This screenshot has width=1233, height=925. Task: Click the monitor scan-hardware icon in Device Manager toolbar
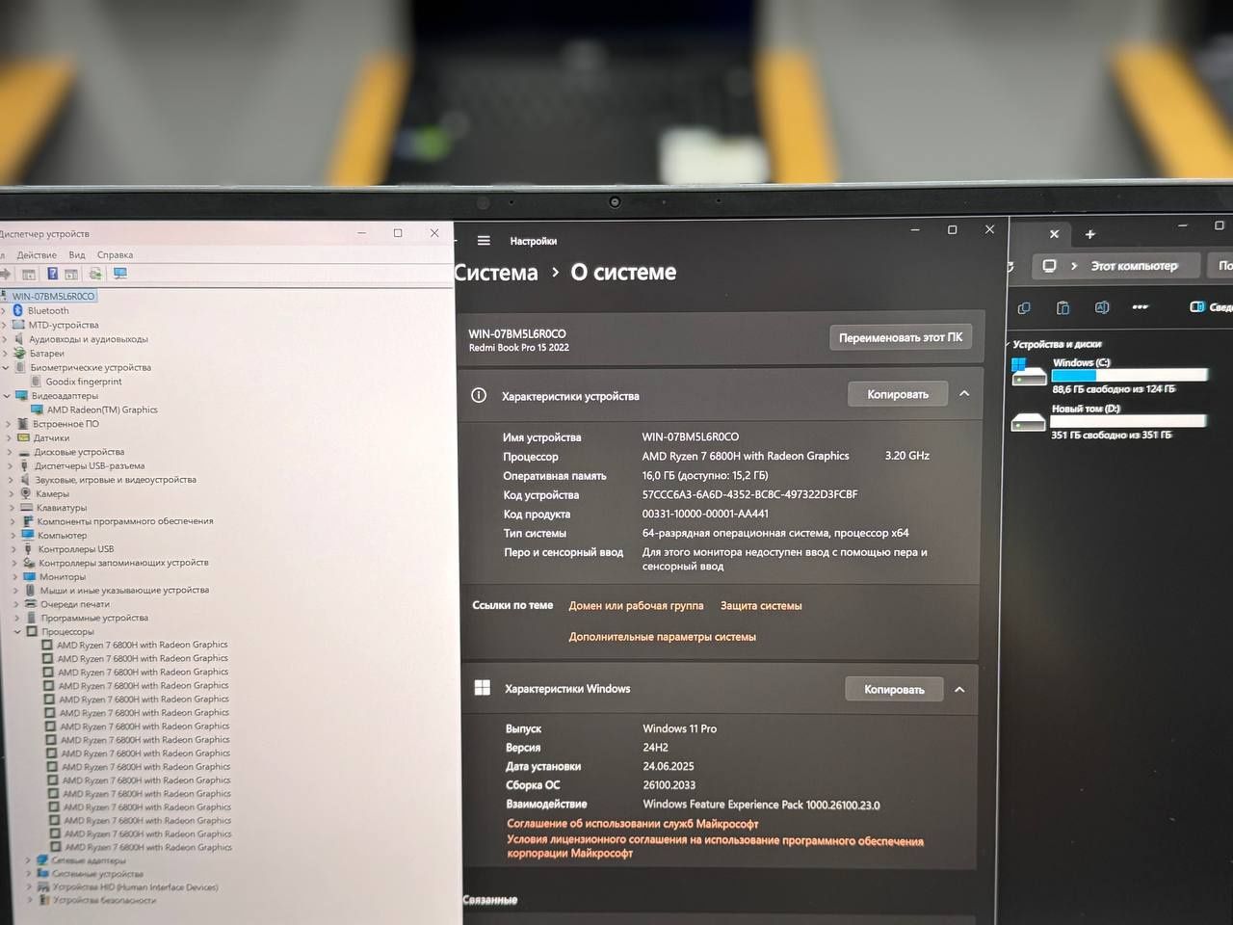(x=120, y=274)
